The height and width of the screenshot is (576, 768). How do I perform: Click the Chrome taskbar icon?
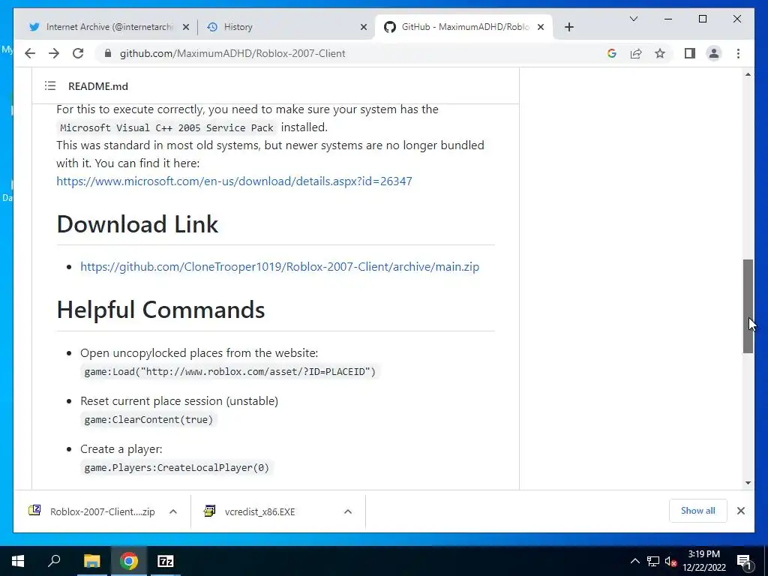click(129, 561)
